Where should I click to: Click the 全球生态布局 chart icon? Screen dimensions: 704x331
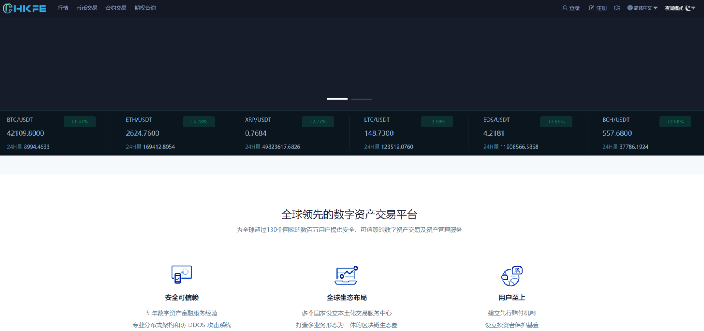pyautogui.click(x=346, y=276)
